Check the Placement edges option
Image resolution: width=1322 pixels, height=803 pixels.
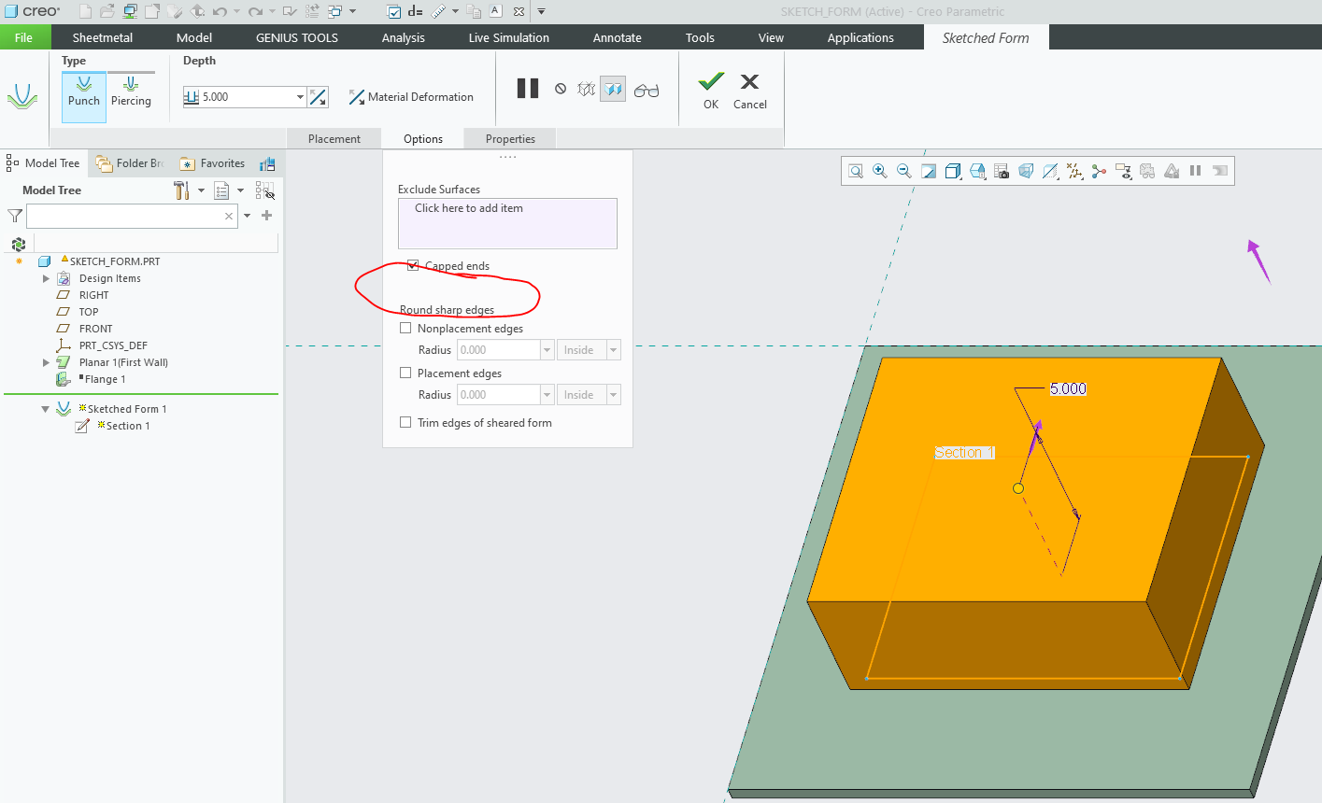pyautogui.click(x=405, y=372)
